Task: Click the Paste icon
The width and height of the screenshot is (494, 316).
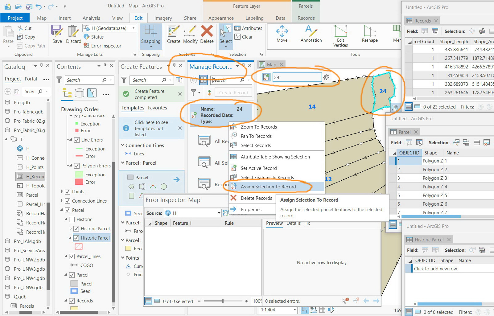Action: (x=8, y=31)
